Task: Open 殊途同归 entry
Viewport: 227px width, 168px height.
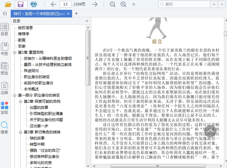Action: (31, 71)
